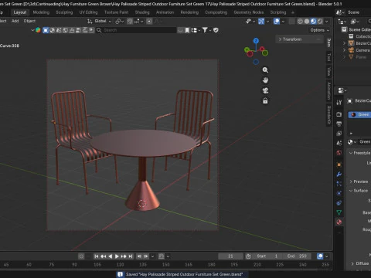Expand the BezierCurve item in outliner
This screenshot has height=278, width=371.
click(345, 43)
